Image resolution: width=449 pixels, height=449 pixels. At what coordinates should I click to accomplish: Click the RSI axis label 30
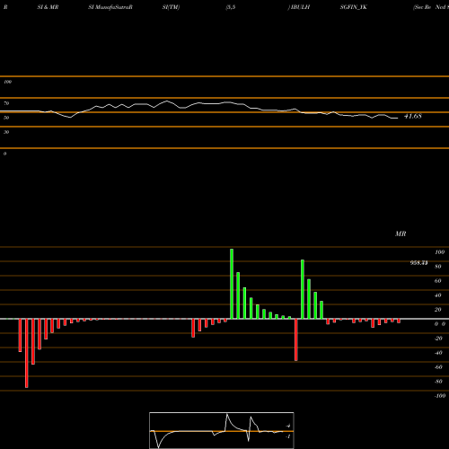pyautogui.click(x=6, y=132)
